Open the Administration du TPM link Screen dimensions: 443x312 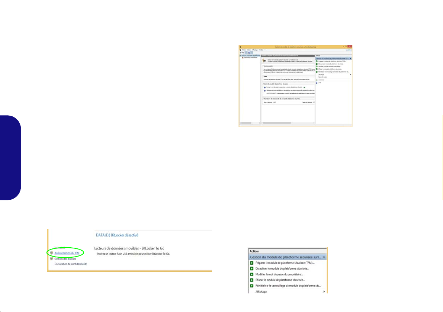click(x=67, y=253)
